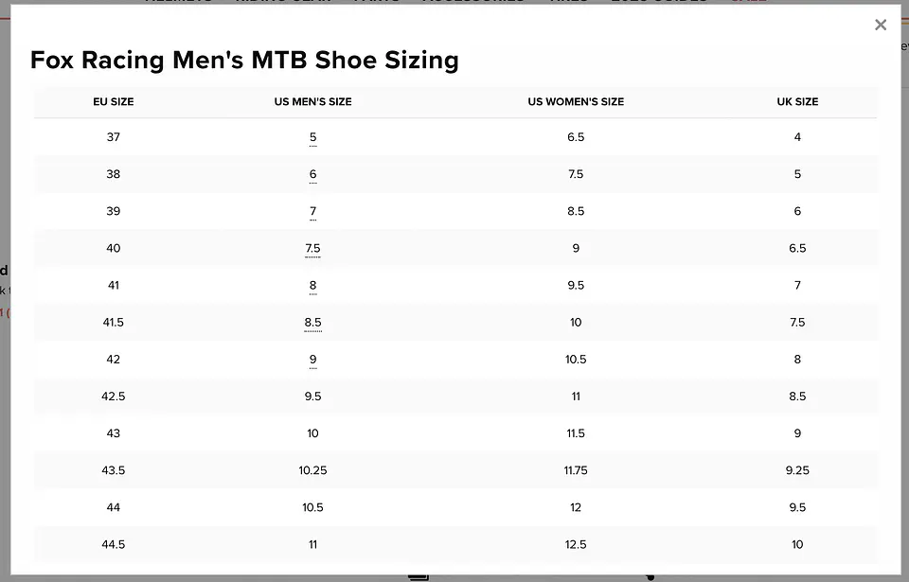Click the Fox Racing Men's MTB Shoe Sizing title

point(244,61)
